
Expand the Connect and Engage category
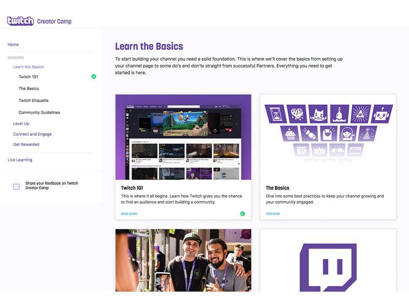(32, 134)
